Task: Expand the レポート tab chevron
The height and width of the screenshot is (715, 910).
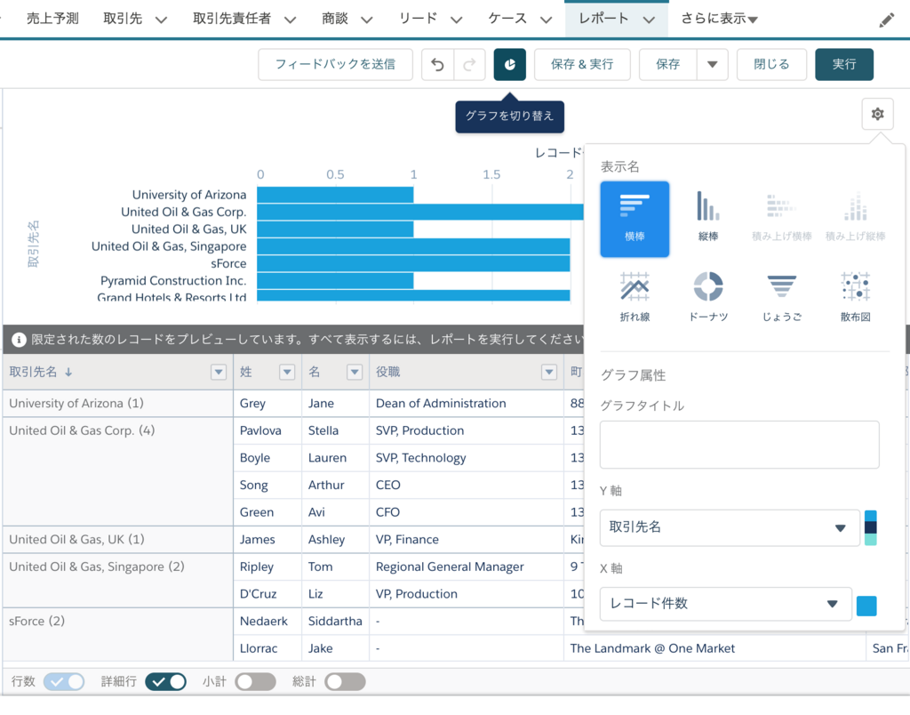Action: point(650,20)
